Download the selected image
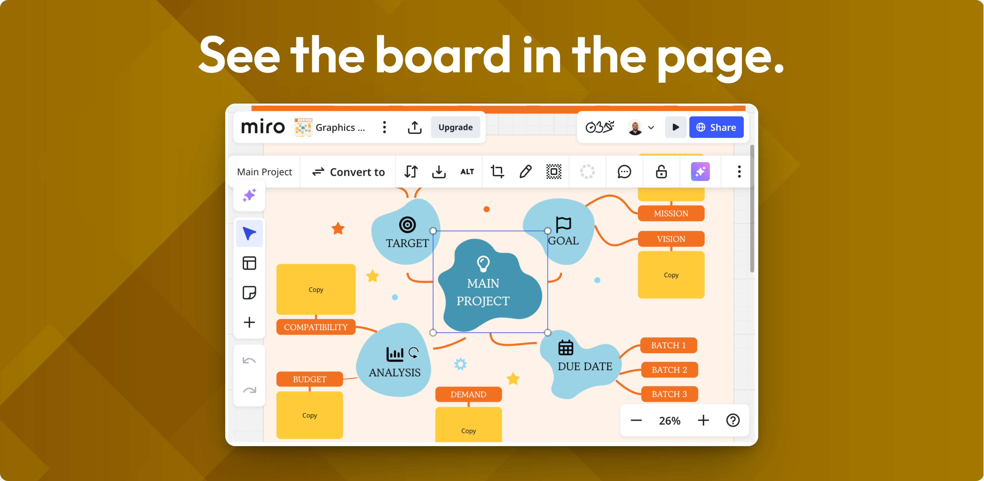This screenshot has height=481, width=984. pyautogui.click(x=439, y=172)
